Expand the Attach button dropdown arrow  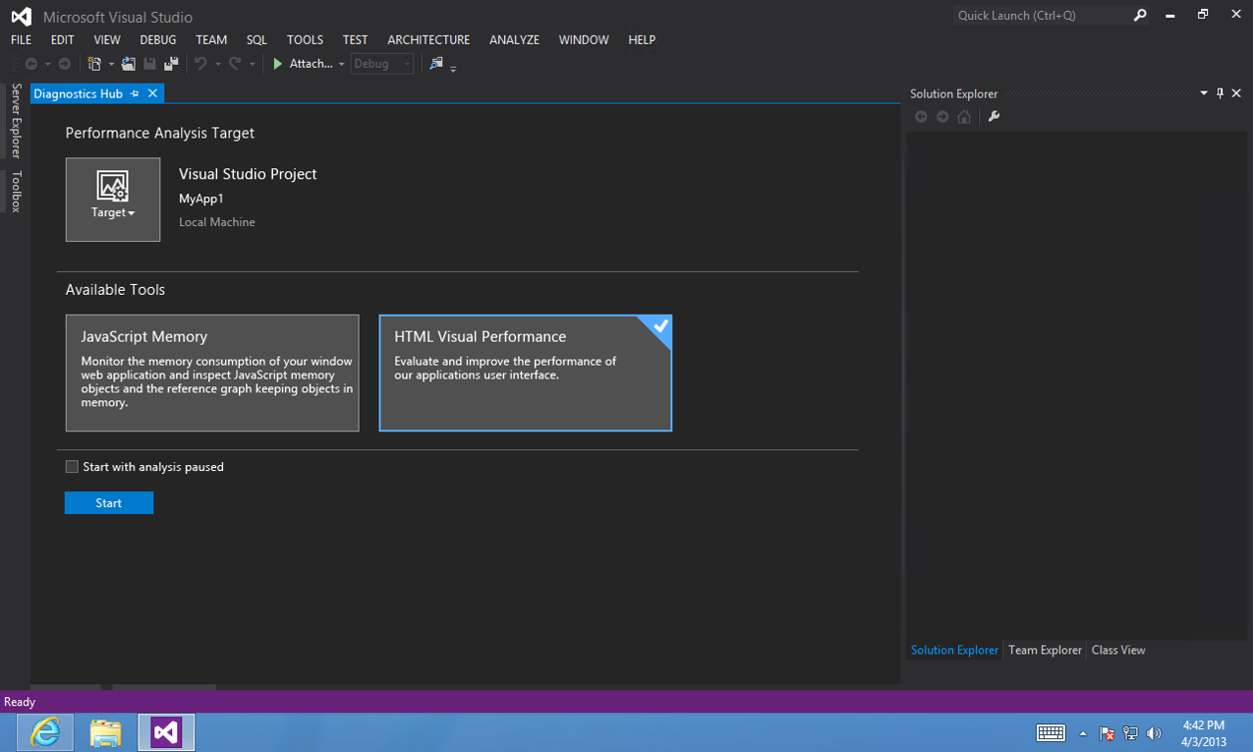click(x=341, y=64)
